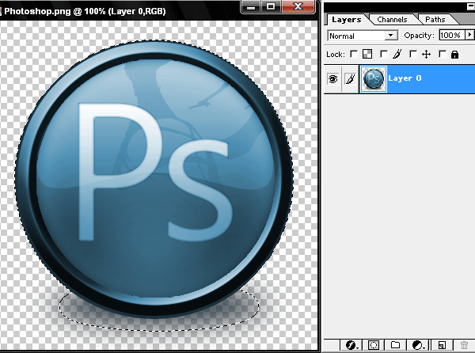Enable lock image pixels checkbox

tap(384, 54)
